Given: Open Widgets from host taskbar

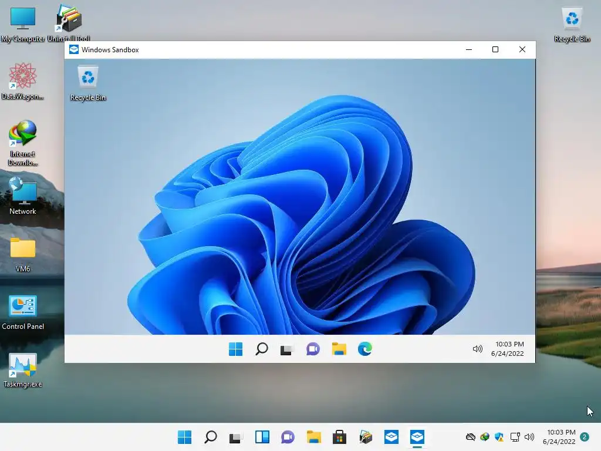Looking at the screenshot, I should point(262,437).
